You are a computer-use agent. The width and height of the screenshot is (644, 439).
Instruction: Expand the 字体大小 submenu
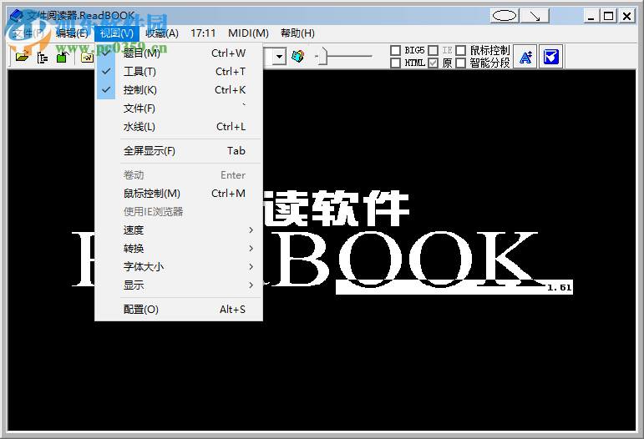pyautogui.click(x=179, y=267)
